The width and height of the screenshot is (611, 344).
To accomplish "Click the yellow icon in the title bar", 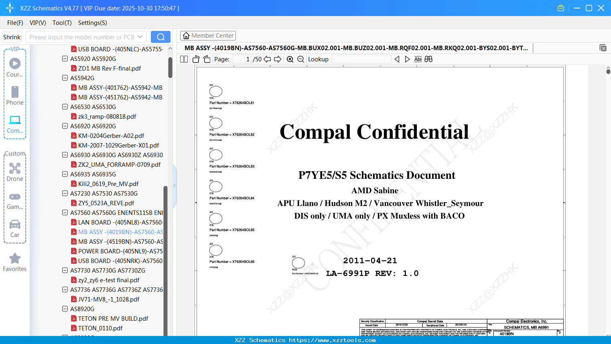I will tap(561, 8).
